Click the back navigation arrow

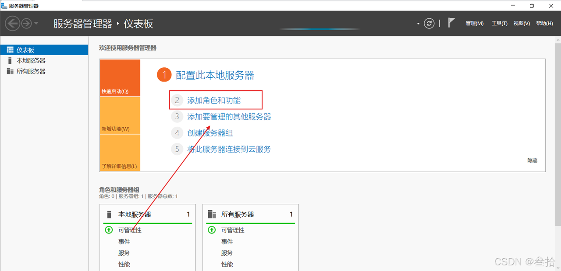(x=13, y=23)
